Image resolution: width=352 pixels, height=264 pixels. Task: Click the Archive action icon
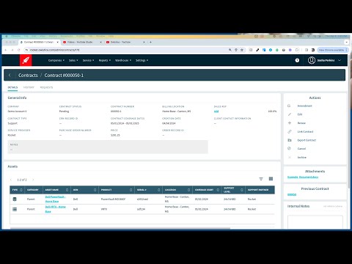click(290, 157)
